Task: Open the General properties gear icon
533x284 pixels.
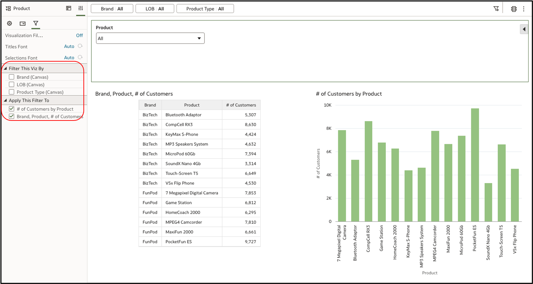Action: (x=9, y=23)
